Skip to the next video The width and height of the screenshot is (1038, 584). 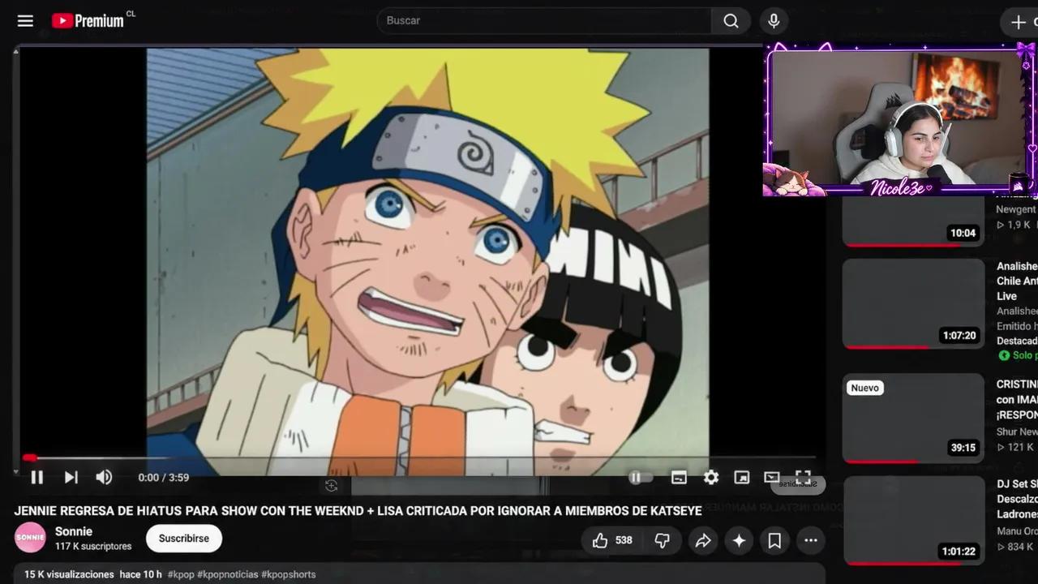(x=71, y=478)
